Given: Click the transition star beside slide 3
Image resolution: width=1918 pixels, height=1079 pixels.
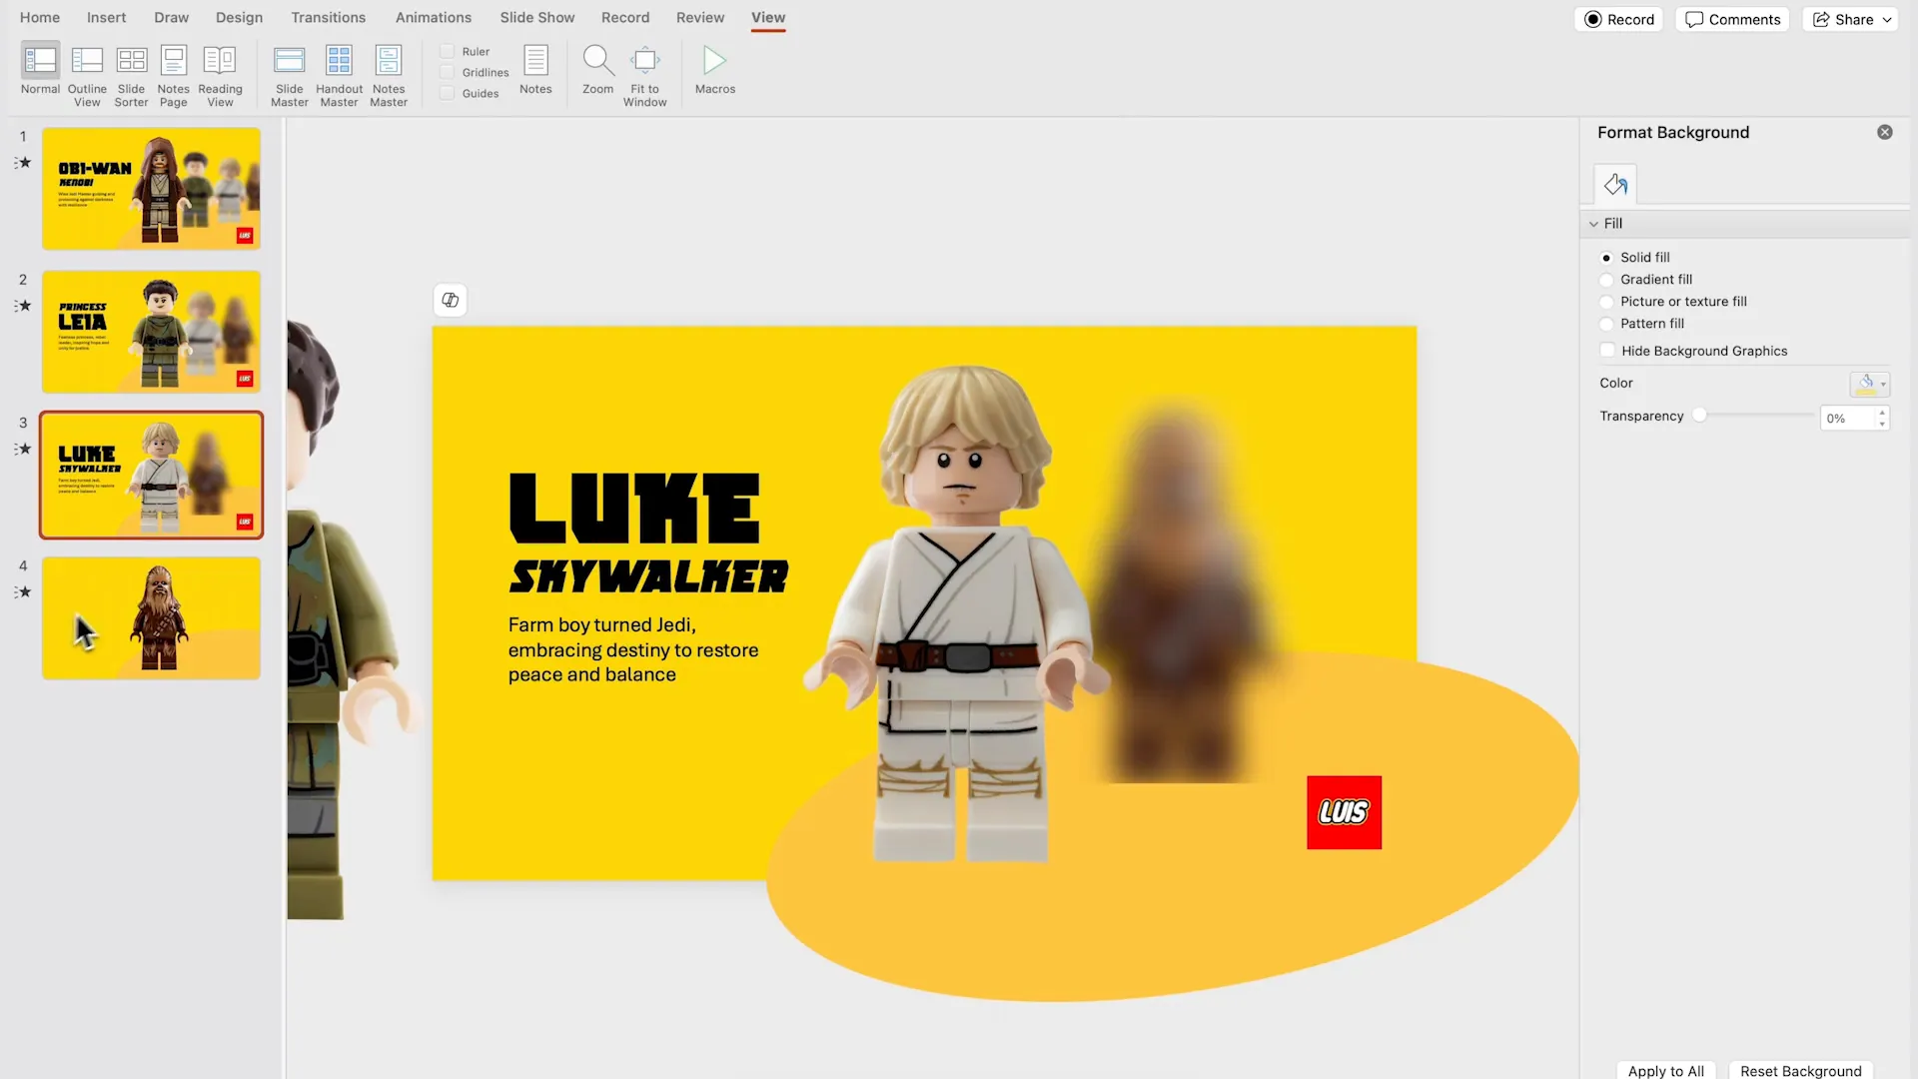Looking at the screenshot, I should (x=24, y=449).
